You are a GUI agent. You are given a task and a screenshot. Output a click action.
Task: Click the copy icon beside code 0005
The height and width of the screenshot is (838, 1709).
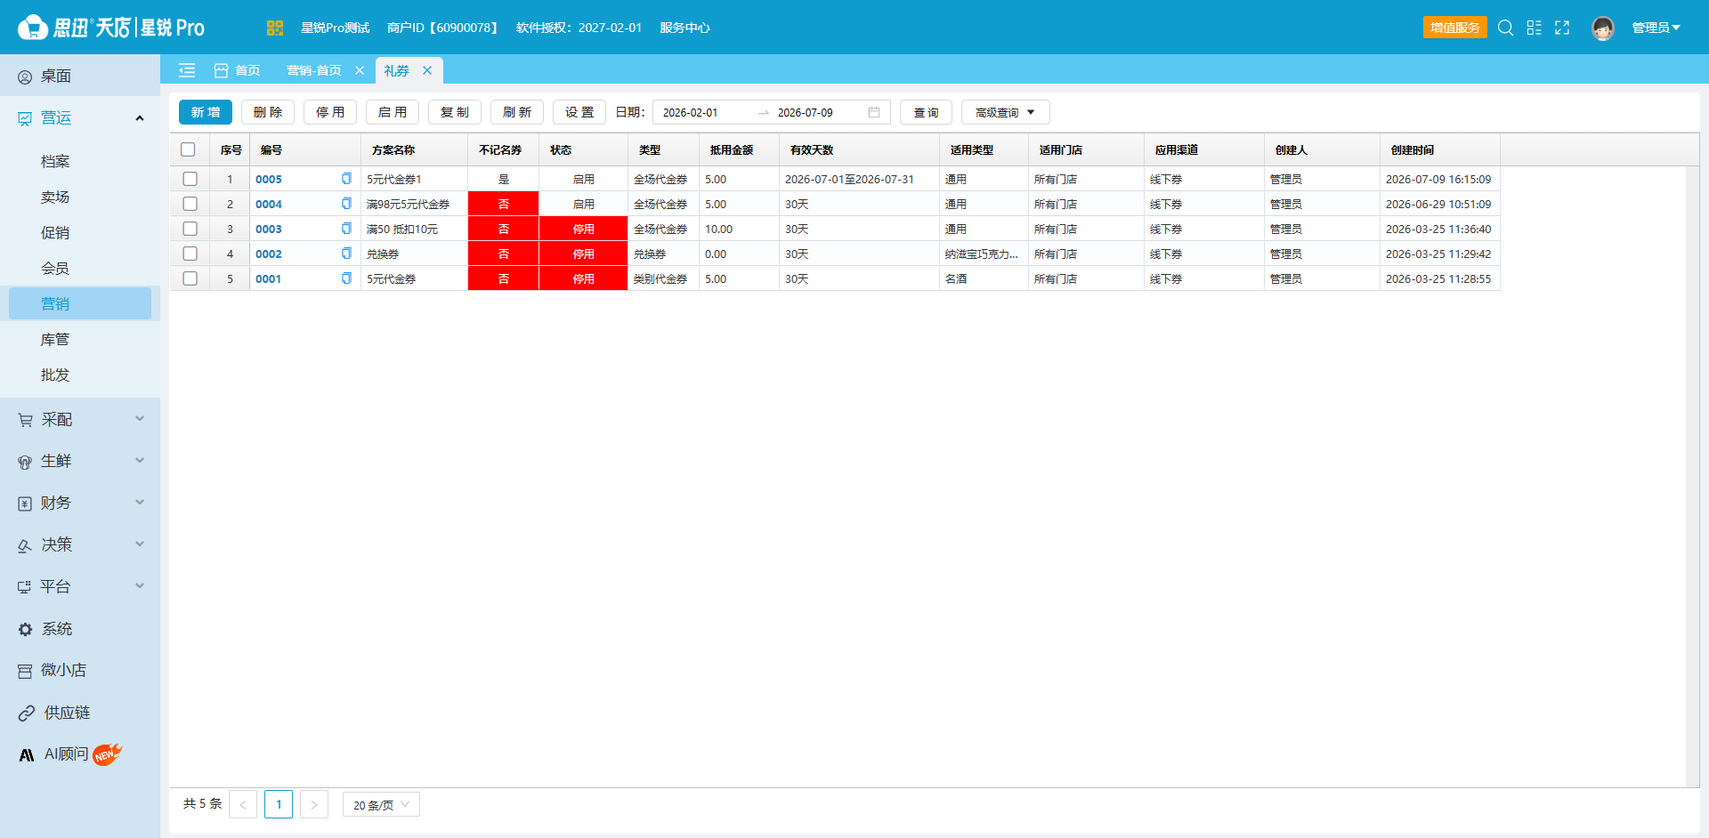tap(346, 179)
